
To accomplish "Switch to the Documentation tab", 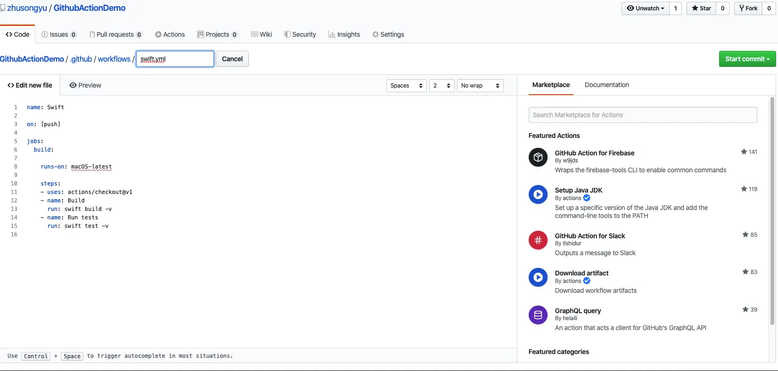I will click(607, 85).
